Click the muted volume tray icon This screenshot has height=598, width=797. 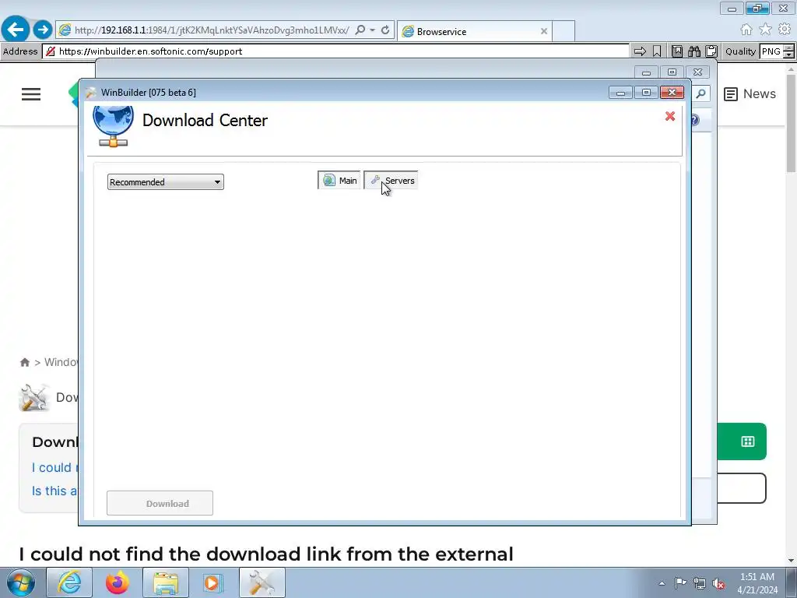click(x=718, y=584)
